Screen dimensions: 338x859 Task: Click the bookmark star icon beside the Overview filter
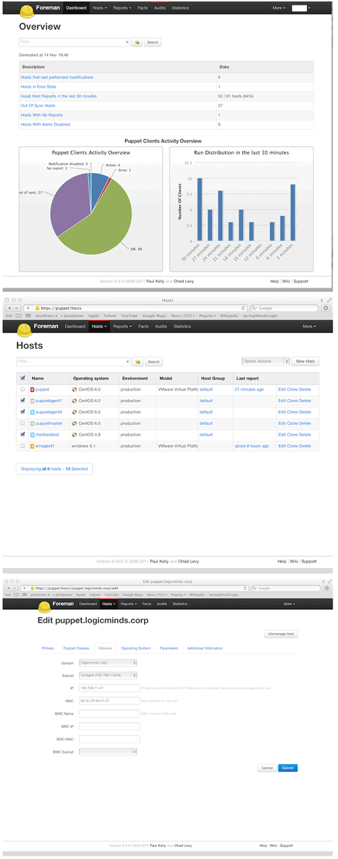(137, 42)
